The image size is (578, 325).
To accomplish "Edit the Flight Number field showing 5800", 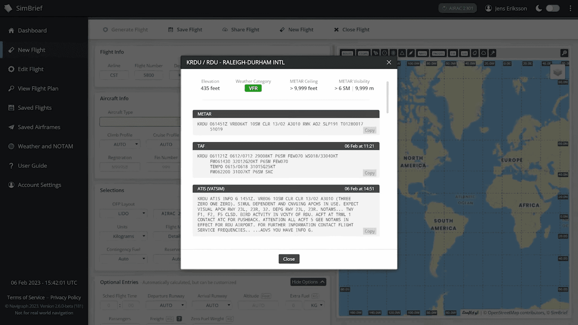I will [x=148, y=75].
